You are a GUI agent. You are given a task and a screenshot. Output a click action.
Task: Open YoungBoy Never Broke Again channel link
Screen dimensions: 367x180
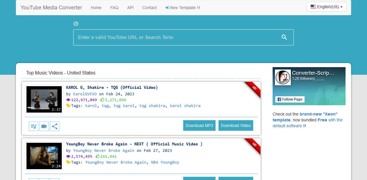pos(104,151)
